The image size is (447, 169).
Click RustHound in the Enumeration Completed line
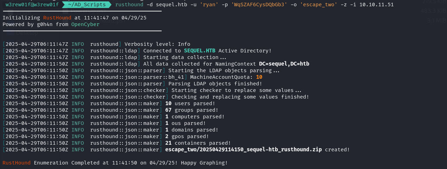click(16, 163)
